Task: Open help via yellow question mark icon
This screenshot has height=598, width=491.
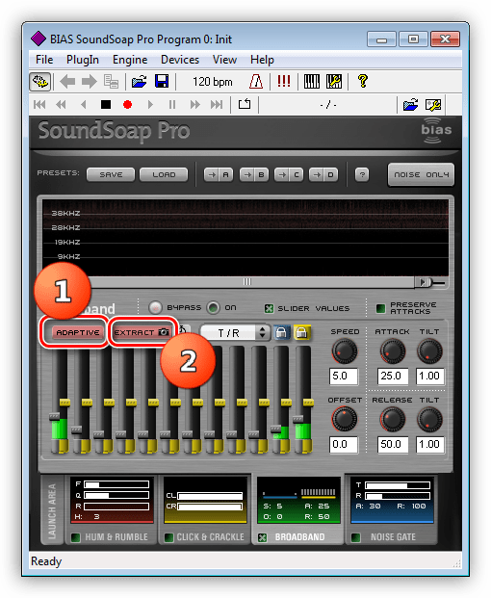Action: 363,81
